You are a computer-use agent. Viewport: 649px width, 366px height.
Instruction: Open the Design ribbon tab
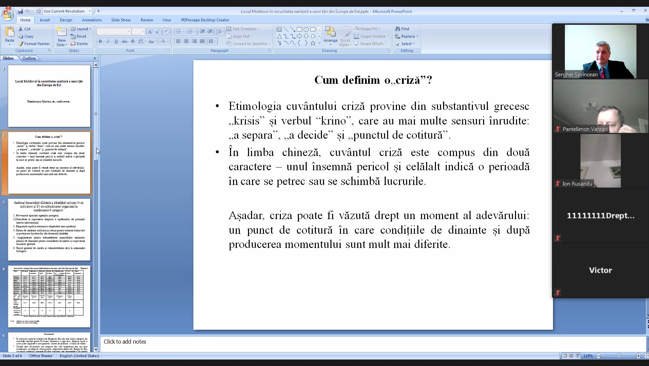pos(66,20)
